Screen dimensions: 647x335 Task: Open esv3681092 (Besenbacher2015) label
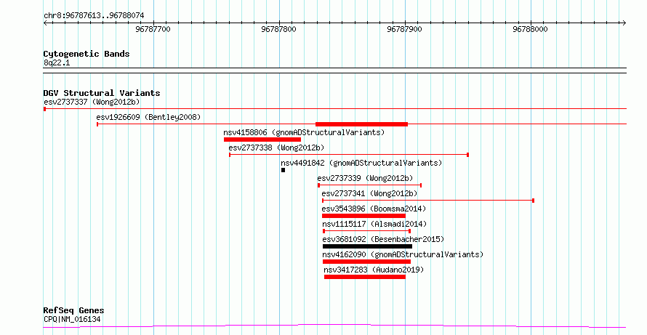383,239
